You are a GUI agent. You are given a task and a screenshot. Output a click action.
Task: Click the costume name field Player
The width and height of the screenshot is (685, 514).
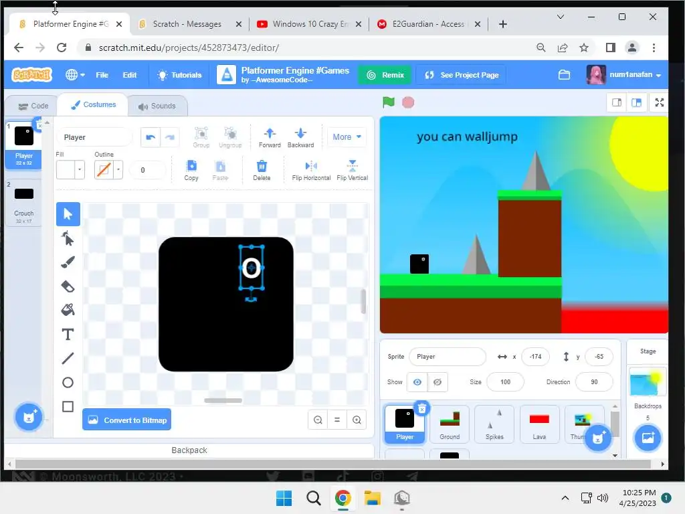[x=94, y=137]
